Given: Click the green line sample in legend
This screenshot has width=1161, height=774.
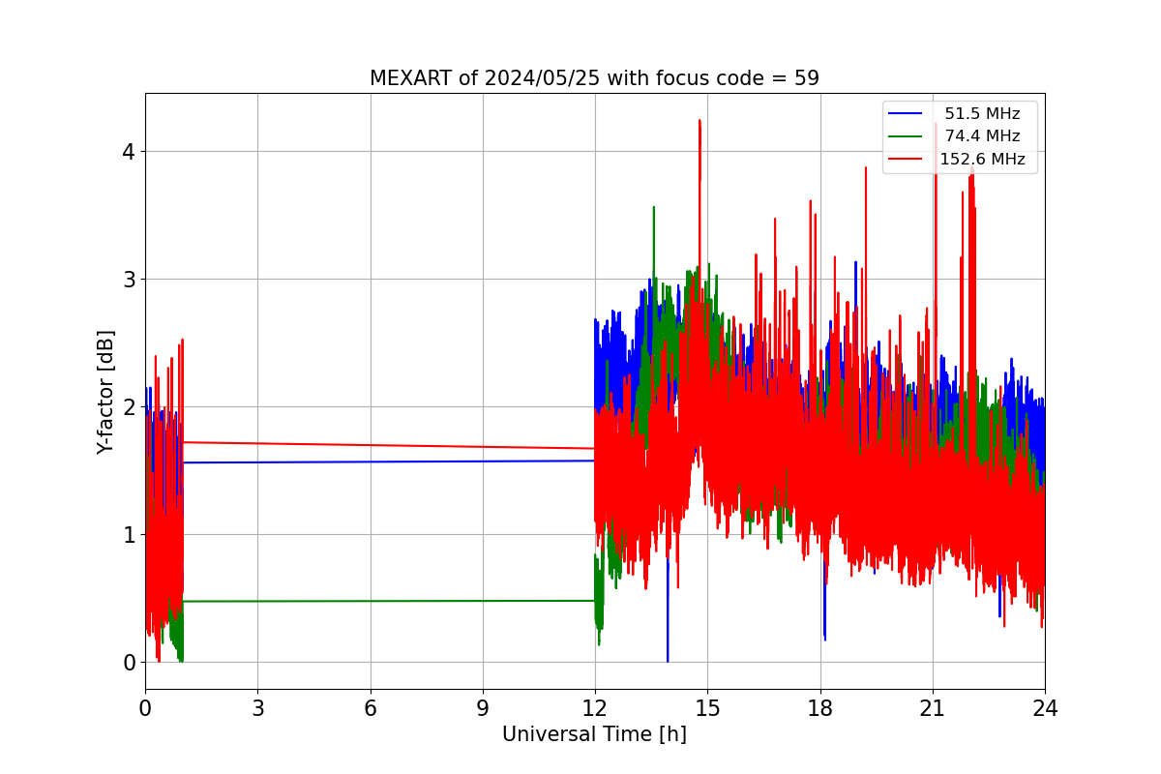Looking at the screenshot, I should pos(905,136).
